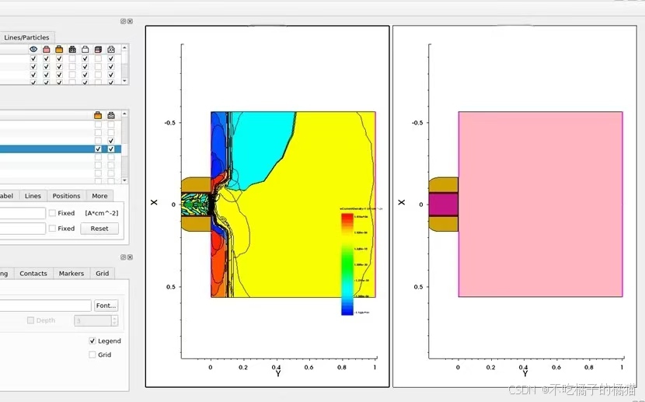Enable the upper Fixed checkbox beside [A*cm^-2]

tap(52, 213)
